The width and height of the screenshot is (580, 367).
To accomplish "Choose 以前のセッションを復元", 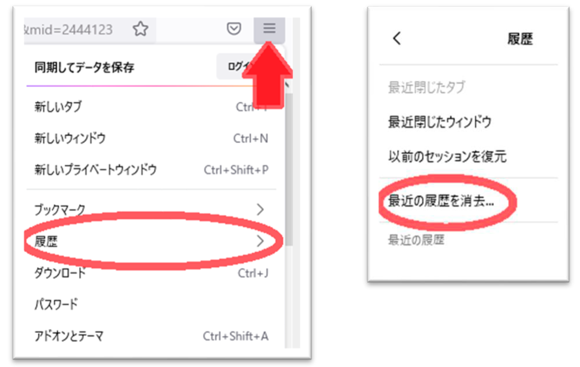I will [x=448, y=157].
